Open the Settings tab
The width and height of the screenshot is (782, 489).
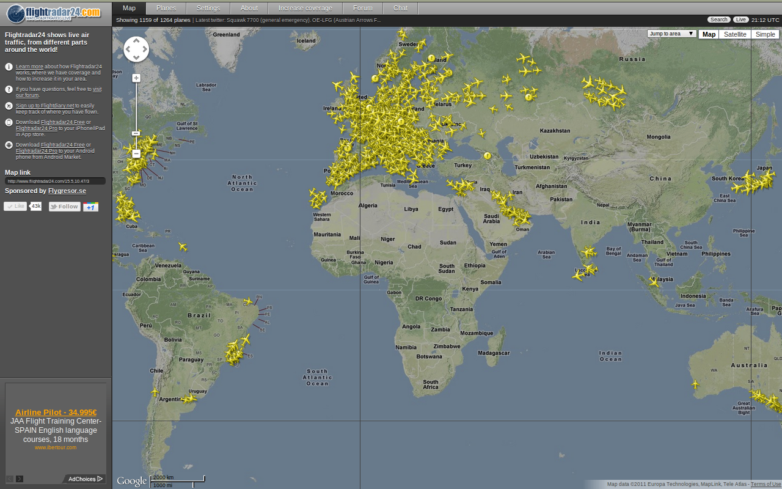point(208,8)
